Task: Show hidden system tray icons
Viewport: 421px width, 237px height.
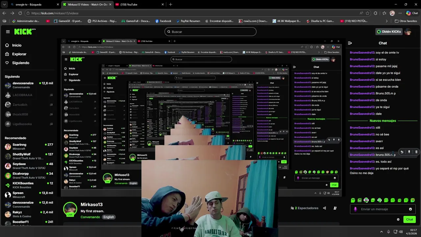Action: point(382,232)
